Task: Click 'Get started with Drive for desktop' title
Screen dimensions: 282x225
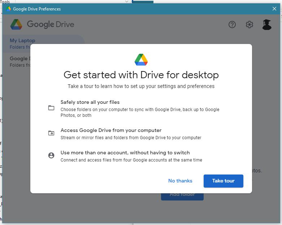Action: tap(141, 75)
